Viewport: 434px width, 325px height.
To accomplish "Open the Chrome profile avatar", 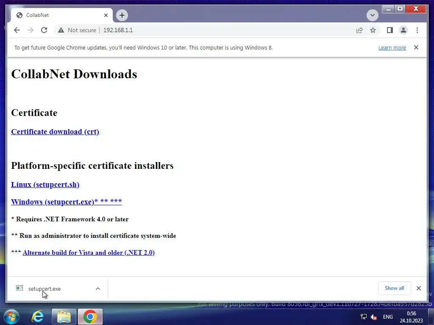I will [403, 30].
